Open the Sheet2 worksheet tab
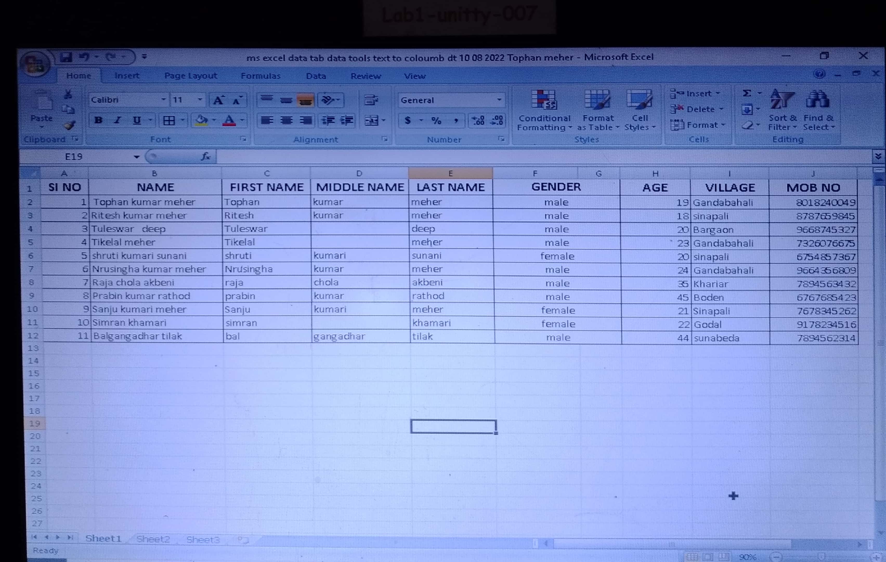The image size is (886, 562). tap(153, 539)
